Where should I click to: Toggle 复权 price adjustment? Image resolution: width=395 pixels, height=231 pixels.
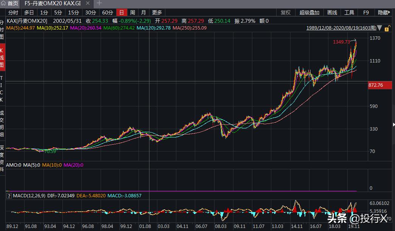(286, 12)
